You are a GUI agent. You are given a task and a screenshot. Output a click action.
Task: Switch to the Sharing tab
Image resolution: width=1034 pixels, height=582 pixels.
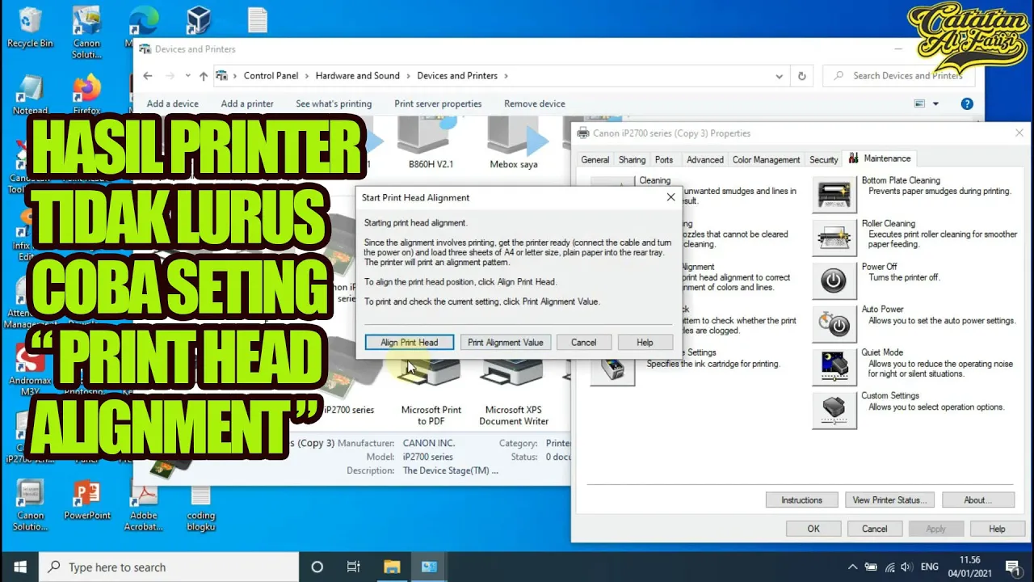632,160
